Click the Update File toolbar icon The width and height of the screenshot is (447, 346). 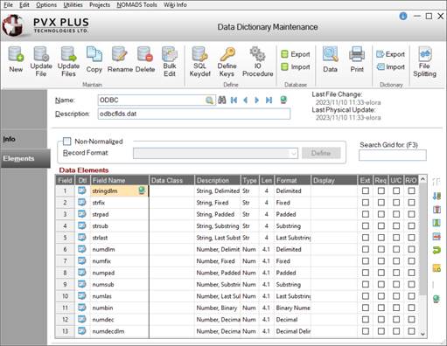41,61
